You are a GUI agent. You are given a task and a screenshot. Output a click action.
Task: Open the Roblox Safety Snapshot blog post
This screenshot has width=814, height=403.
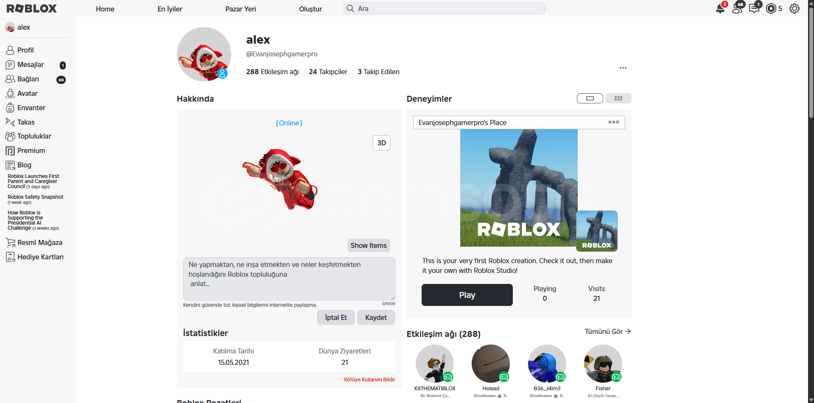click(36, 199)
